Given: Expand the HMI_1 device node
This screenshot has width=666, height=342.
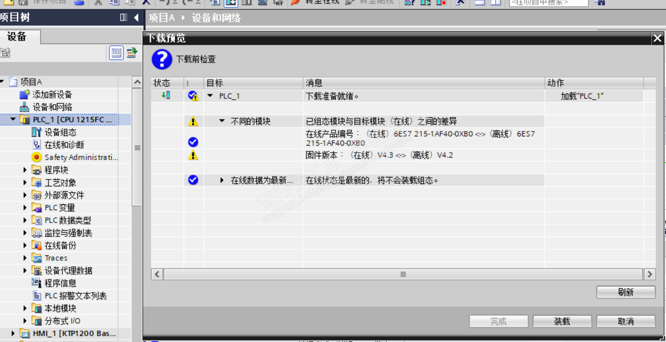Looking at the screenshot, I should pos(13,333).
